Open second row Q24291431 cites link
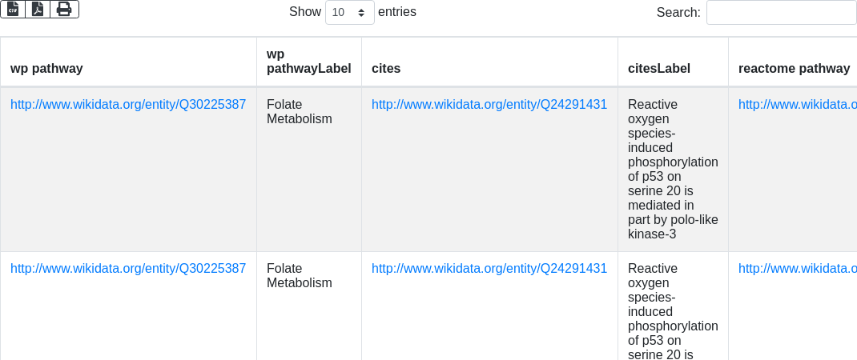 click(x=489, y=269)
